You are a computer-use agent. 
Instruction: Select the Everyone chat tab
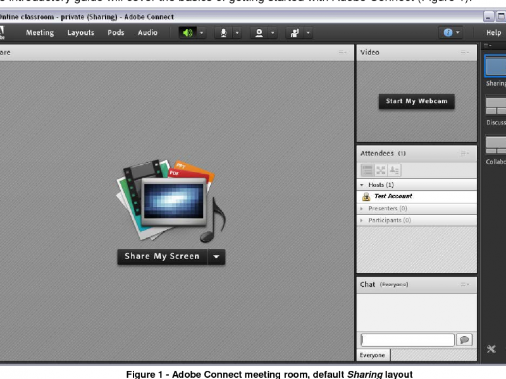point(373,355)
